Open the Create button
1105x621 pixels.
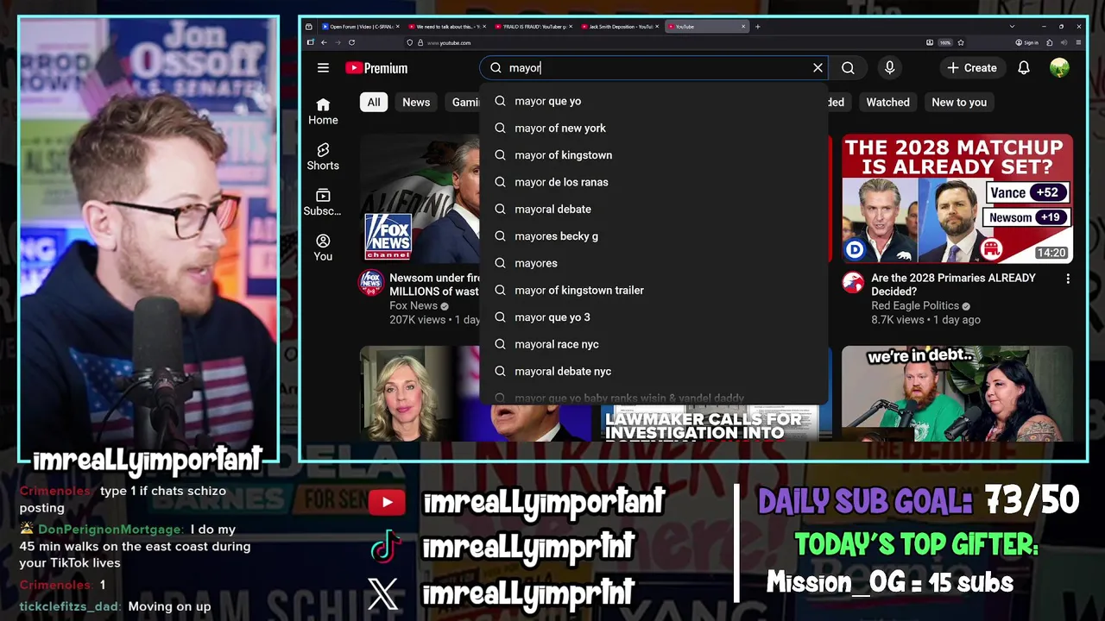(x=972, y=67)
